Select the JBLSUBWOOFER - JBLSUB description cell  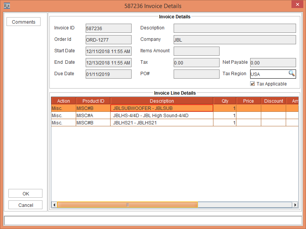161,108
